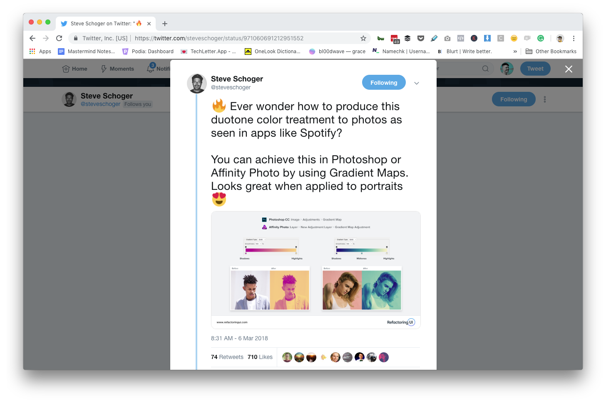Click the last purple liker avatar
This screenshot has width=606, height=403.
[x=384, y=357]
